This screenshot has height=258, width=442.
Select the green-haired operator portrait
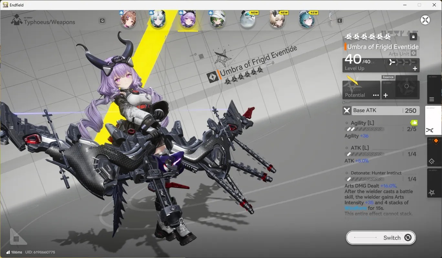tap(217, 20)
